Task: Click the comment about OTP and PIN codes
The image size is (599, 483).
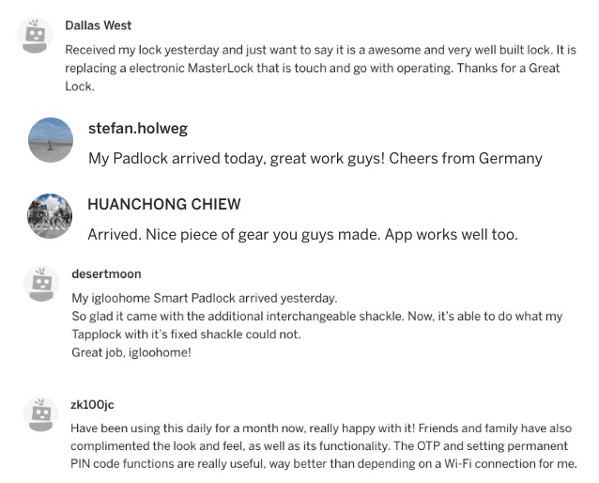Action: (324, 446)
